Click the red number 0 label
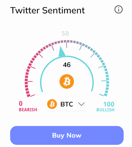This screenshot has height=147, width=132. (21, 104)
